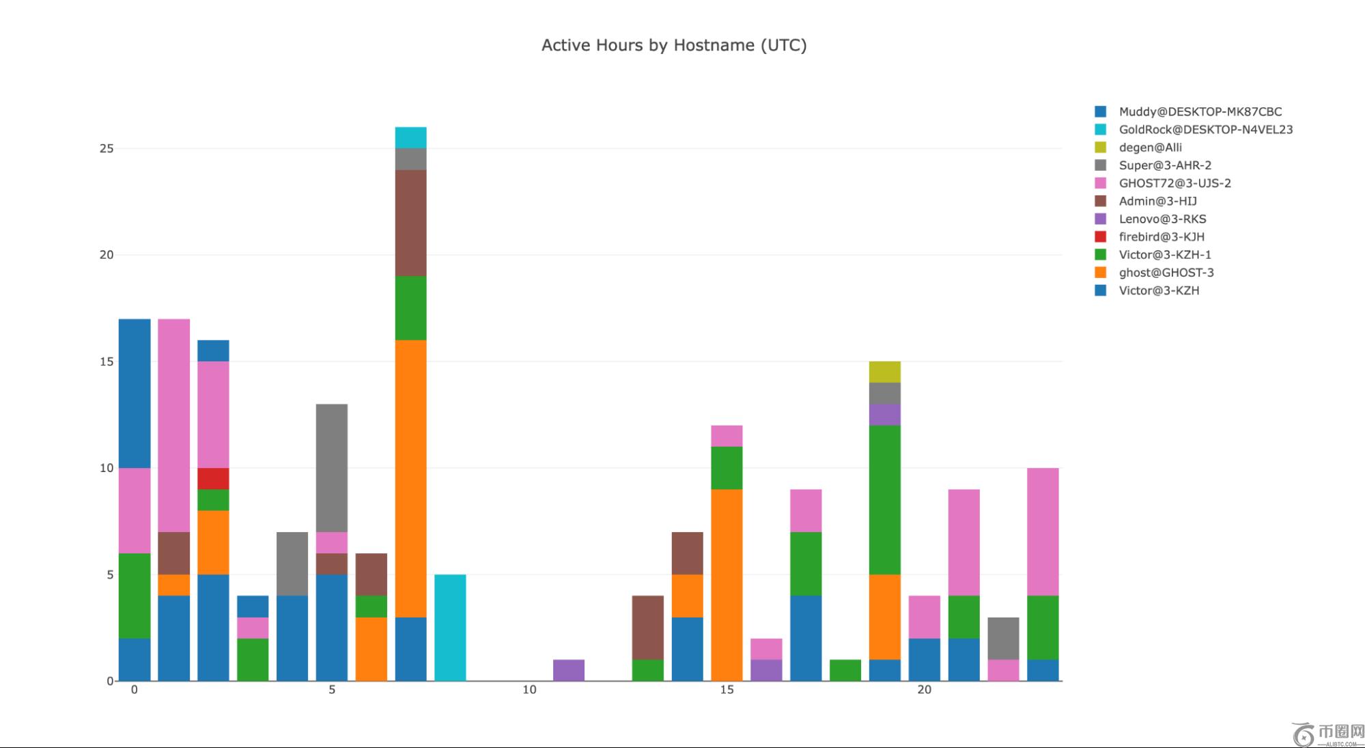The width and height of the screenshot is (1365, 748).
Task: Click the Muddy@DESKTOP-MK87CBC legend color swatch
Action: click(1100, 111)
